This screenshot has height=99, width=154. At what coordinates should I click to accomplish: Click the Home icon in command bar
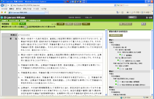(117, 12)
